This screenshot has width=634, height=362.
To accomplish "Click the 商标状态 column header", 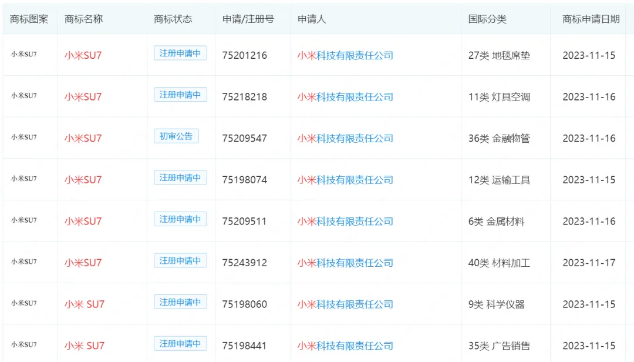I will click(x=173, y=19).
